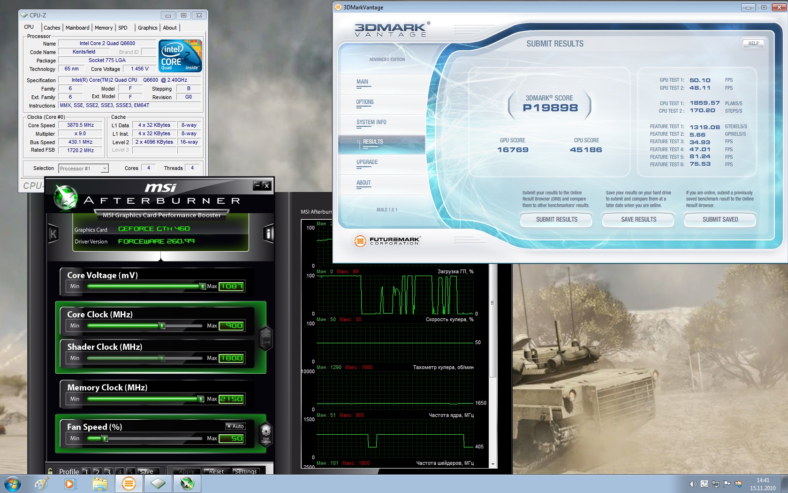Open the Action Center flag tray icon
The height and width of the screenshot is (493, 788).
(727, 484)
